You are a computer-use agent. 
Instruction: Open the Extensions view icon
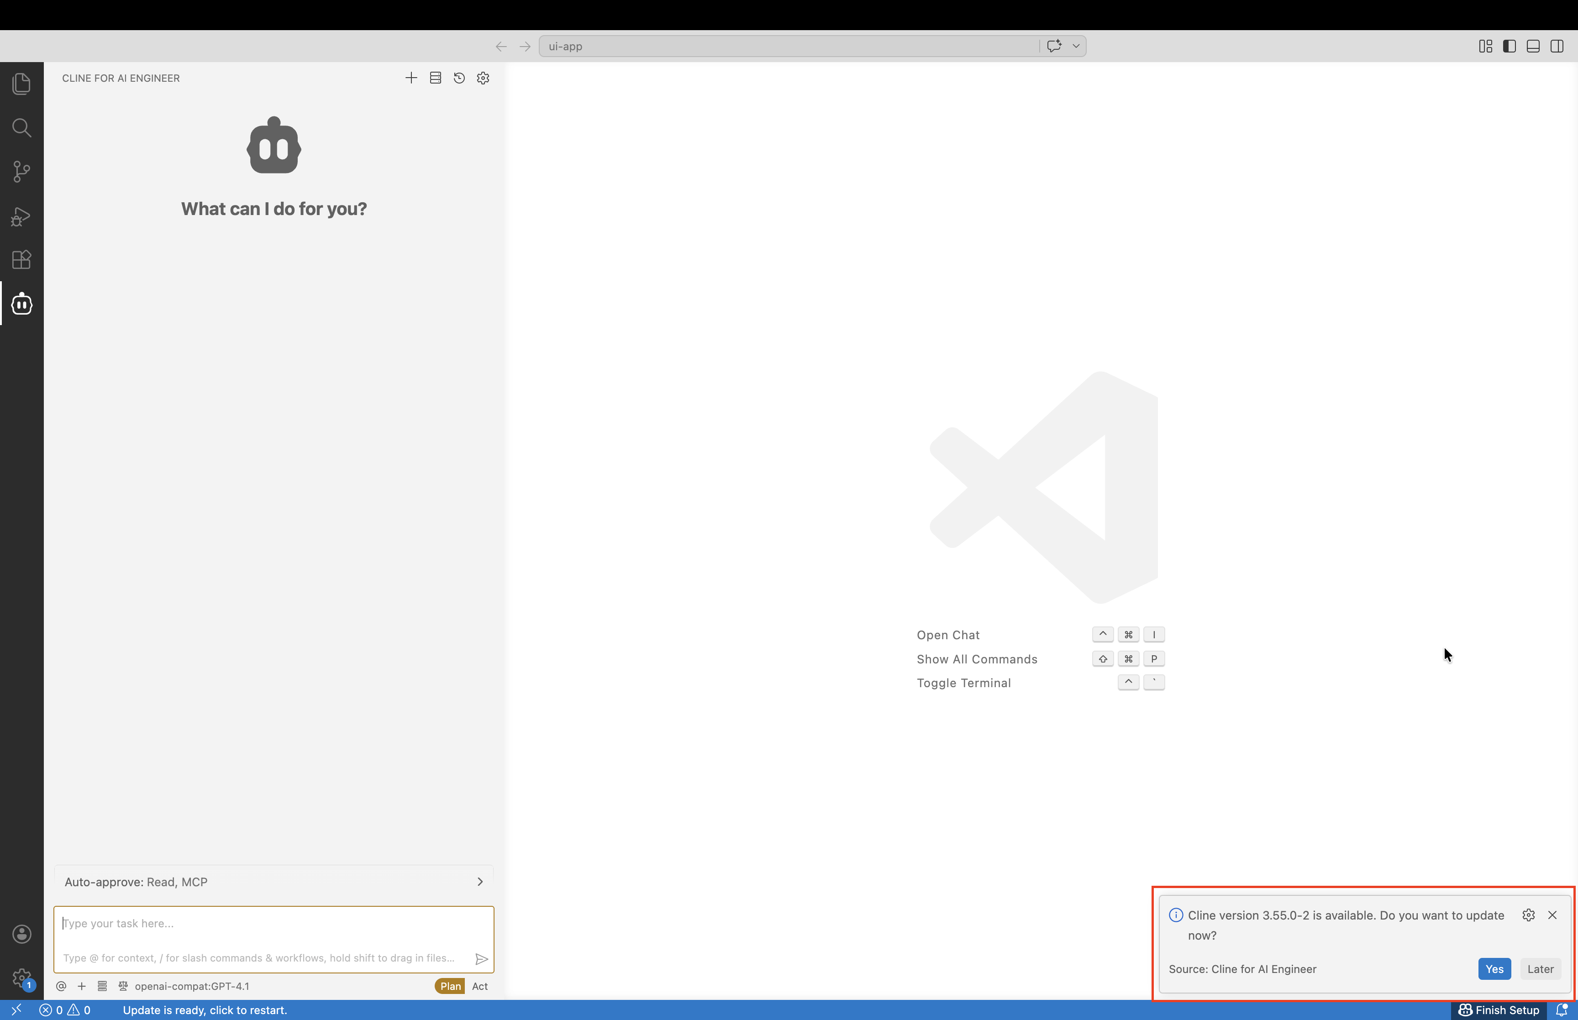click(21, 259)
